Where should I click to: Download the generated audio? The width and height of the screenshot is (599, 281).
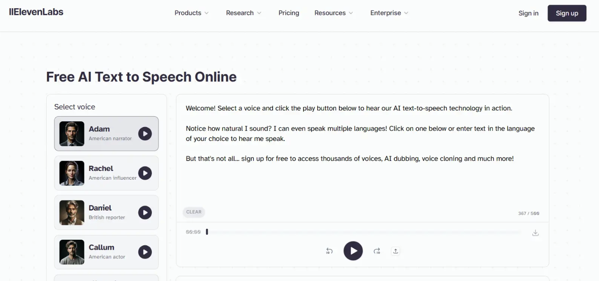pyautogui.click(x=535, y=233)
